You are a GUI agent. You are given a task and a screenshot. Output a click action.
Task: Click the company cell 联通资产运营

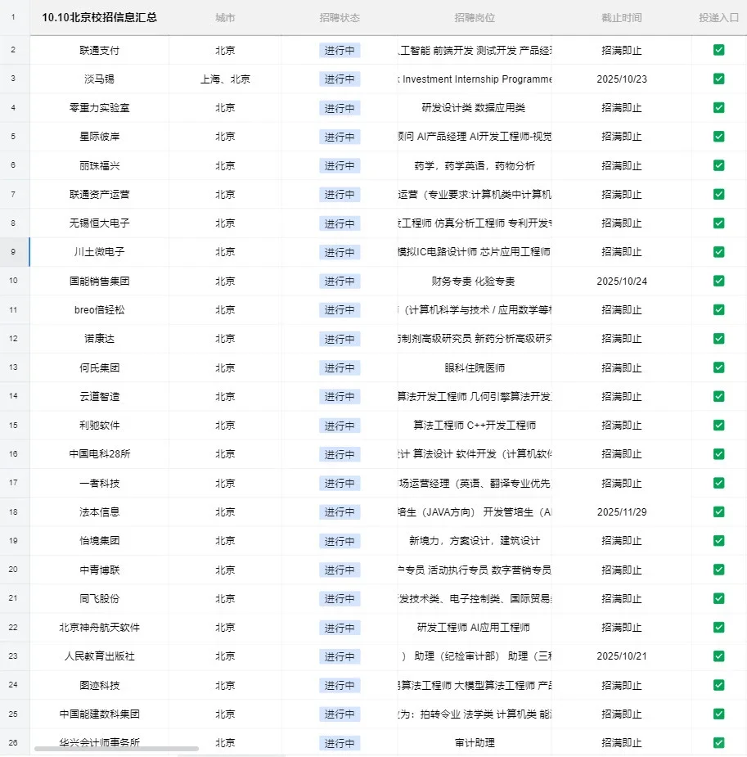click(99, 194)
